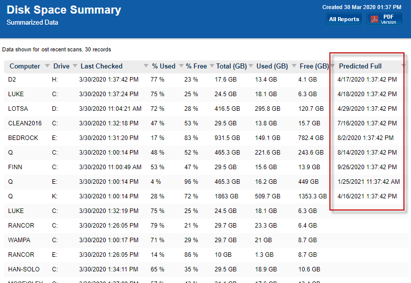Select the CLEAN2016 computer entry

pyautogui.click(x=24, y=123)
